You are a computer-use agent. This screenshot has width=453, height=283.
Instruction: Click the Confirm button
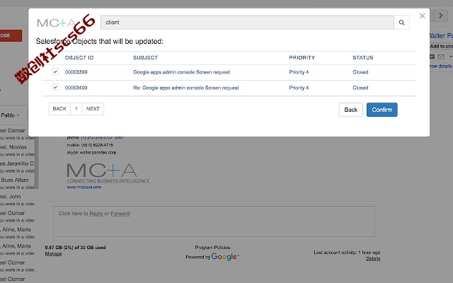point(382,110)
